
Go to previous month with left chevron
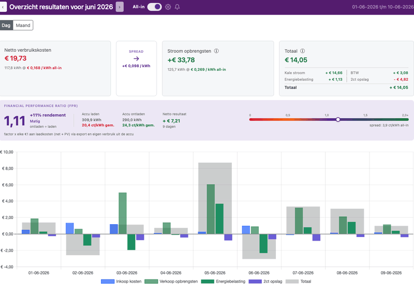coord(3,7)
